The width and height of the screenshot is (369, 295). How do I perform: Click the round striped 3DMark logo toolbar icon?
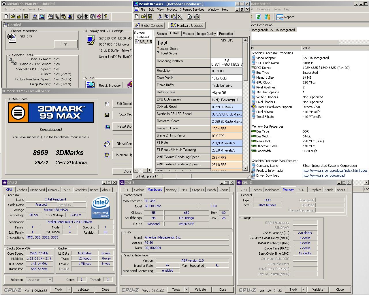pos(86,17)
